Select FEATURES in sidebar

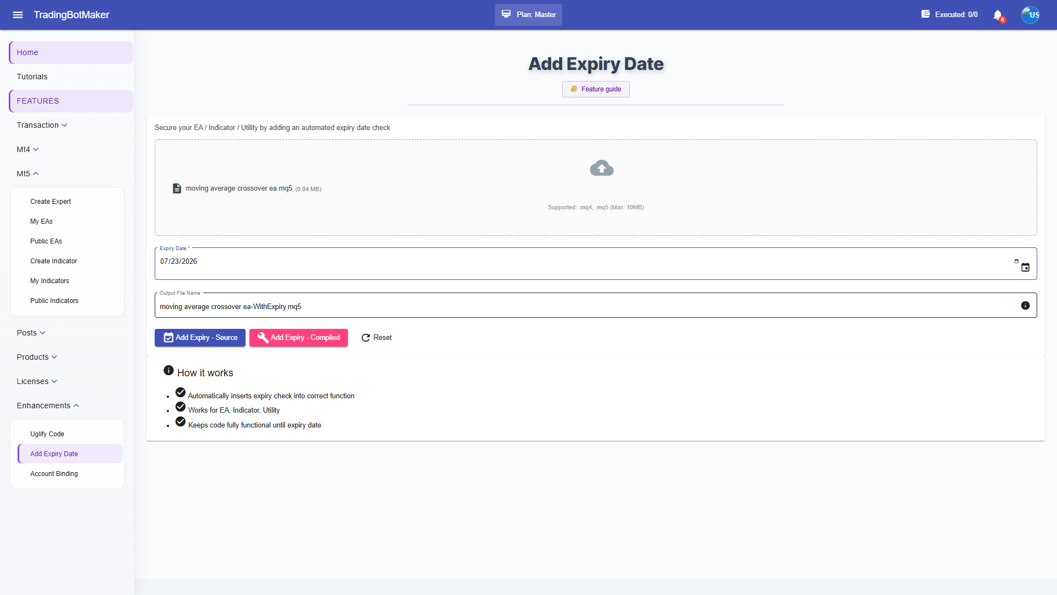[71, 101]
